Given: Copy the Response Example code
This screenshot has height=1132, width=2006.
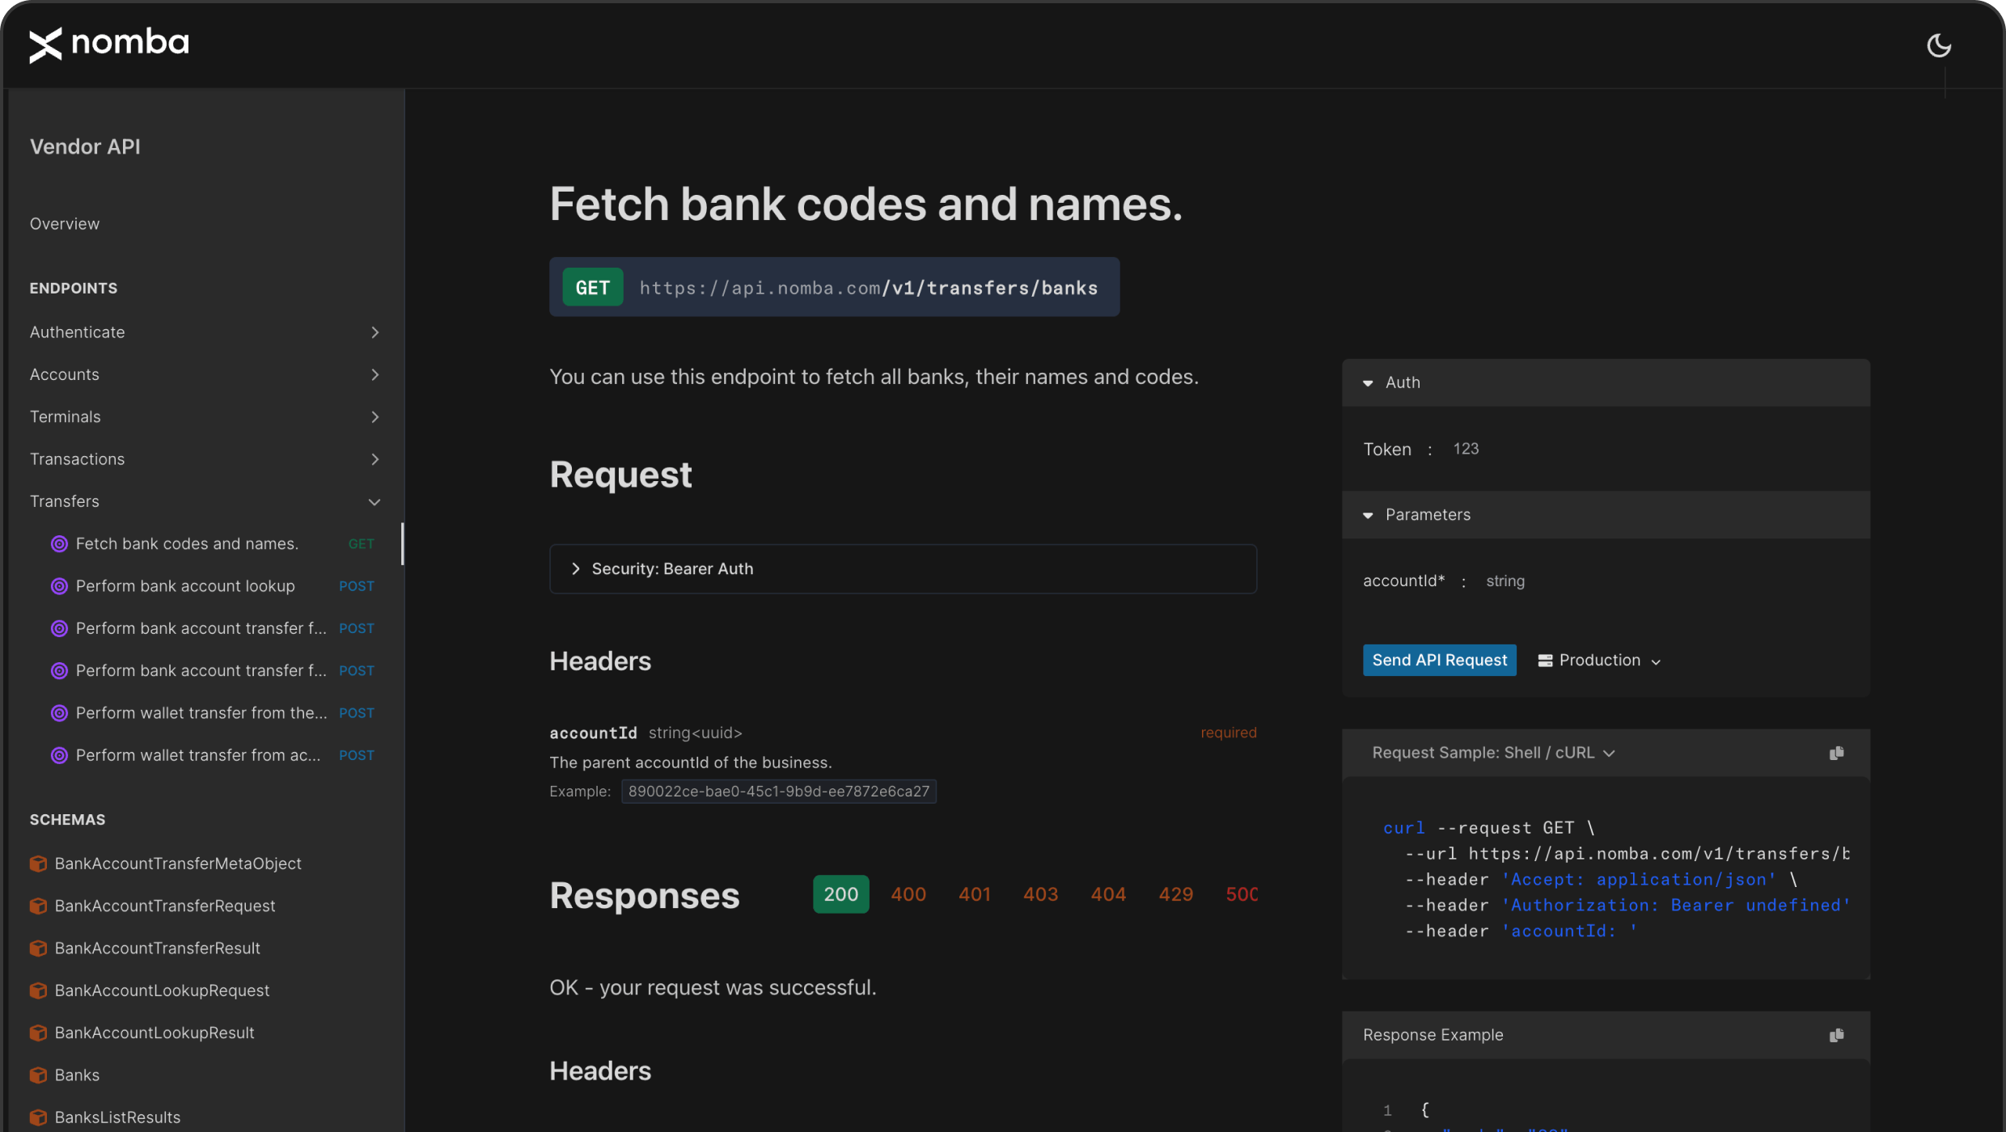Looking at the screenshot, I should tap(1836, 1035).
